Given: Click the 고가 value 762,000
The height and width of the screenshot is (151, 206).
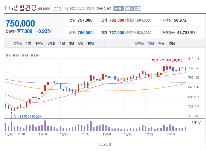Looking at the screenshot, I should 117,20.
